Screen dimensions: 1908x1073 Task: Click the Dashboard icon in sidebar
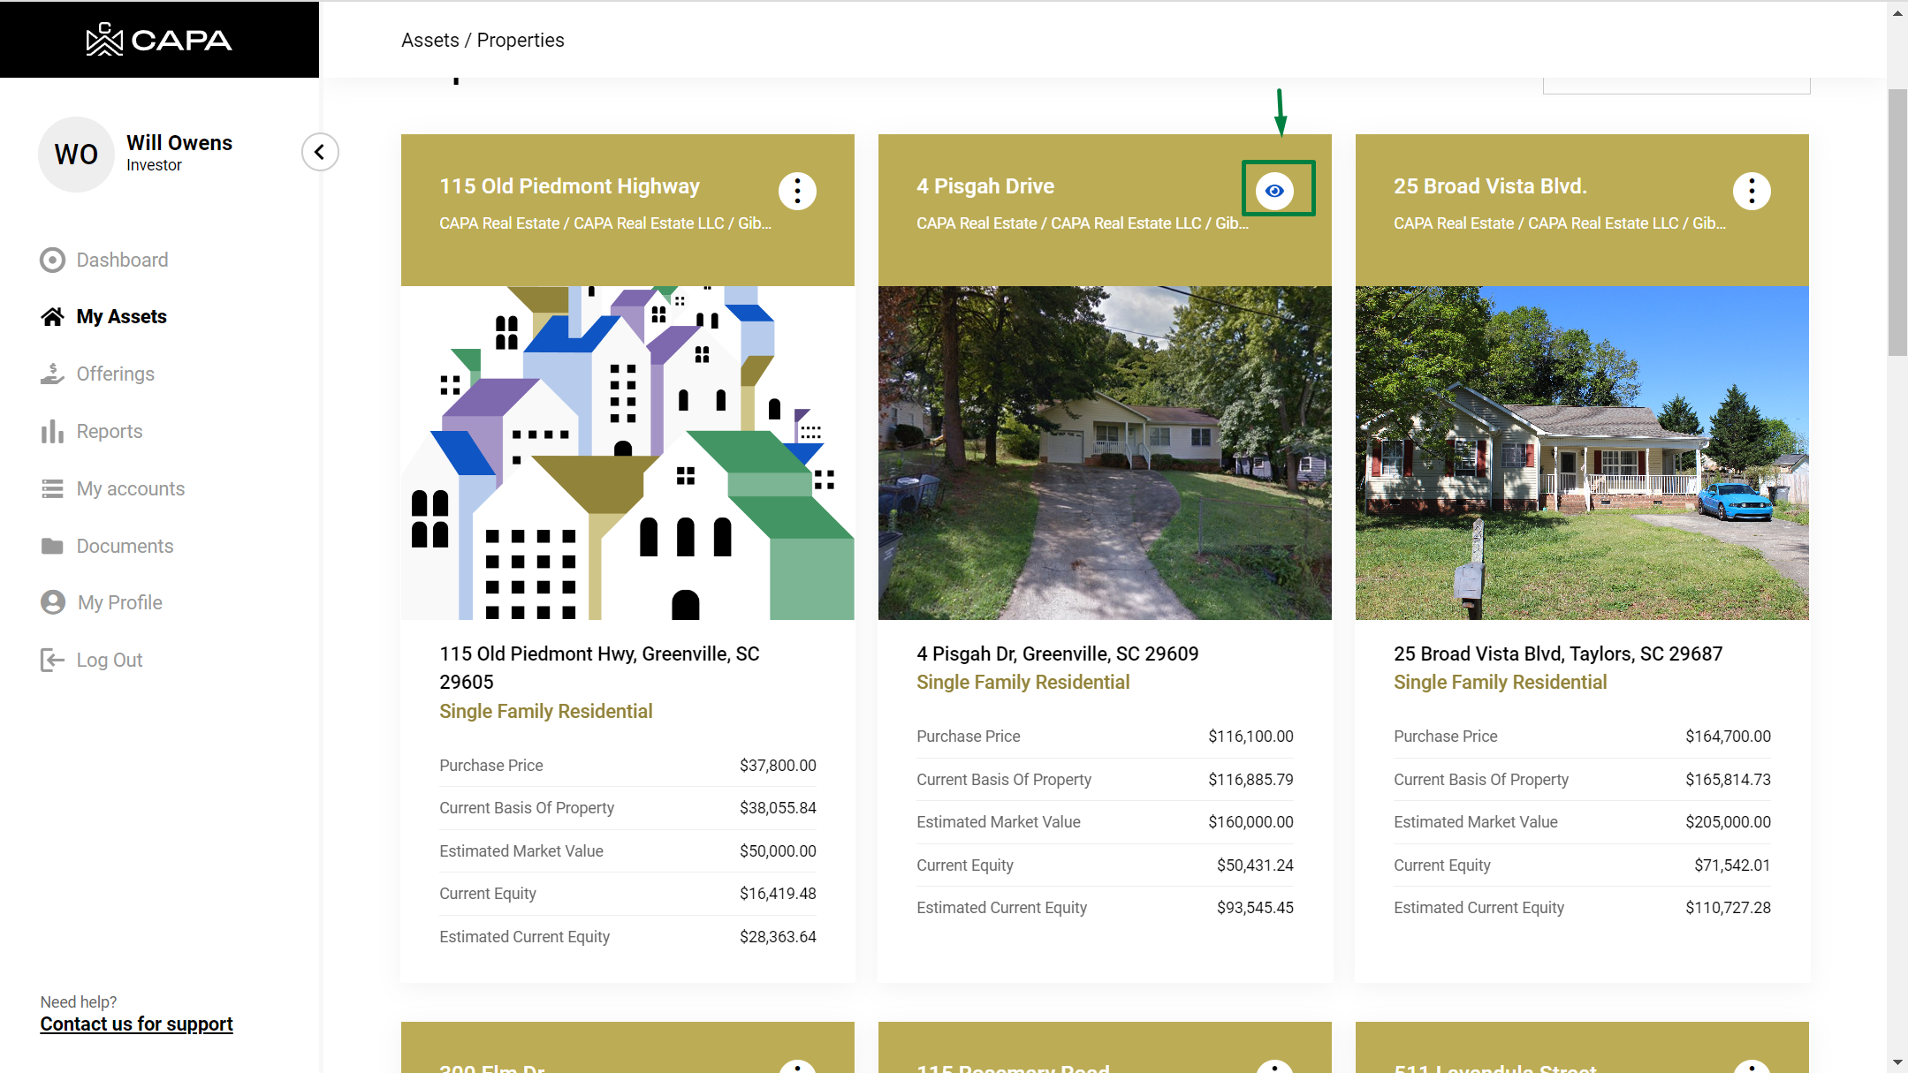coord(53,260)
